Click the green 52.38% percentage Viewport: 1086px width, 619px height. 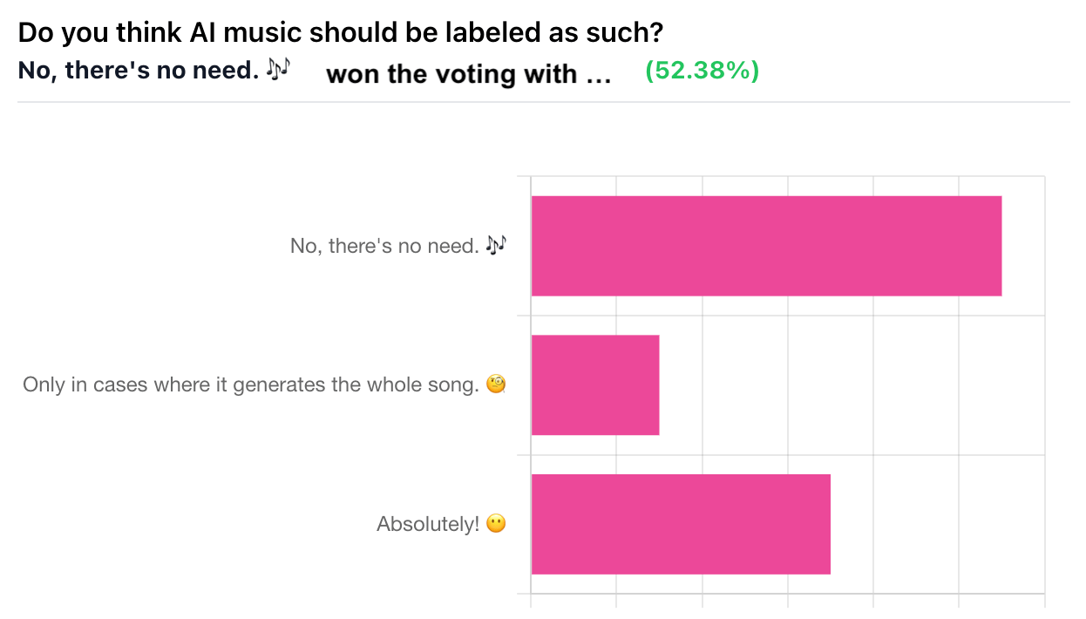point(702,71)
